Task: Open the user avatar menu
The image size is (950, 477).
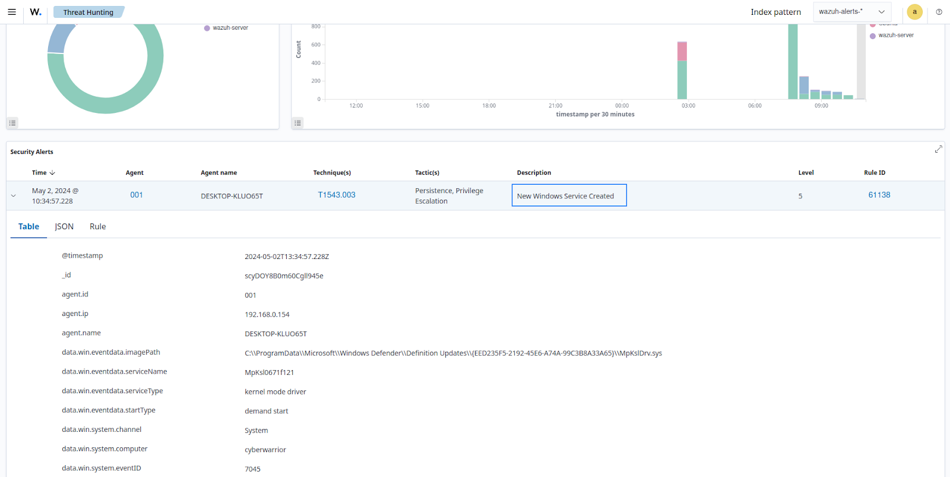Action: pos(914,12)
